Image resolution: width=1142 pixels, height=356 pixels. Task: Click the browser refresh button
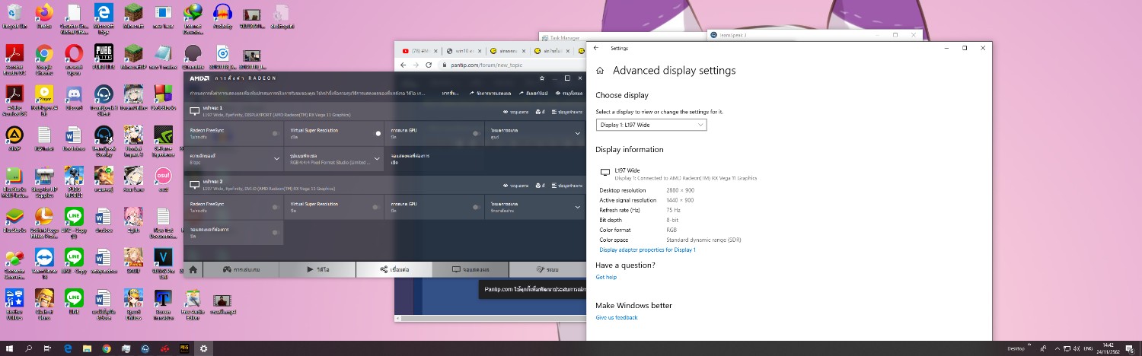pos(429,65)
